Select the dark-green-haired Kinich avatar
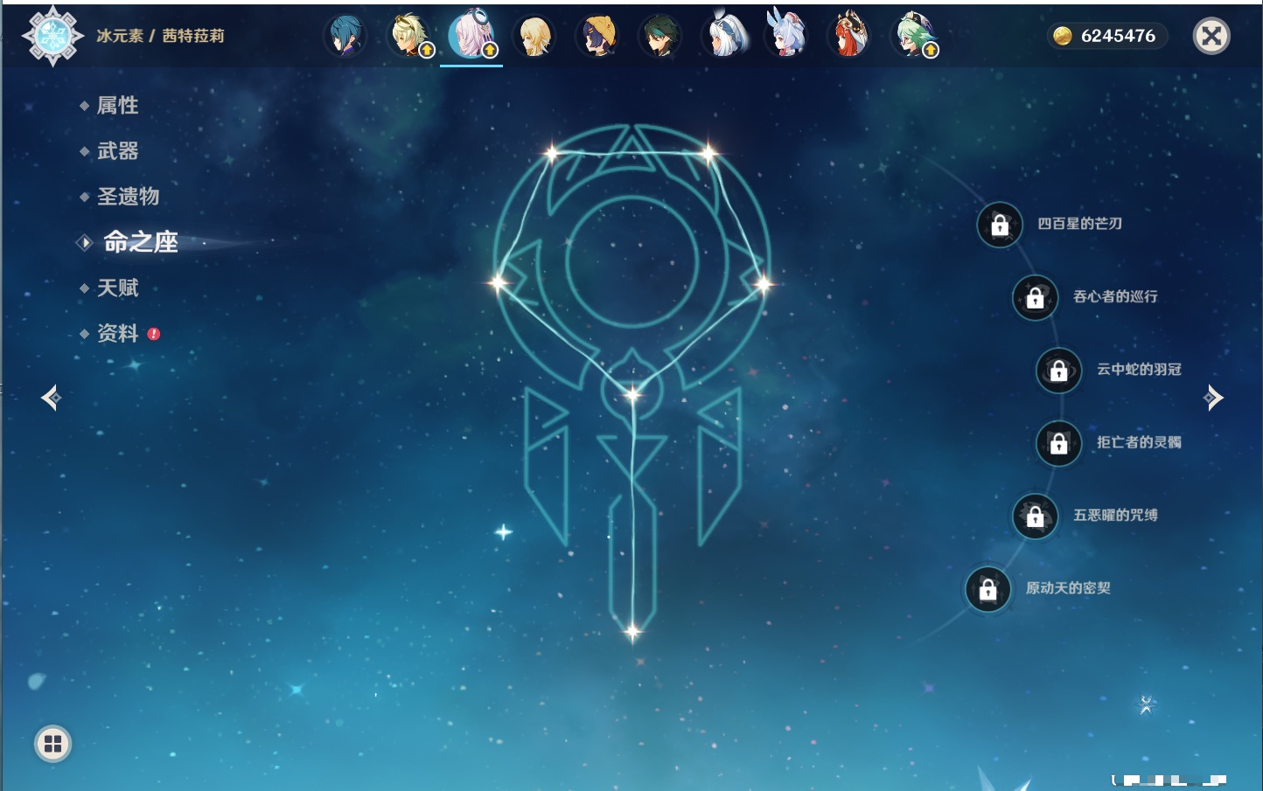Viewport: 1263px width, 791px height. click(660, 36)
